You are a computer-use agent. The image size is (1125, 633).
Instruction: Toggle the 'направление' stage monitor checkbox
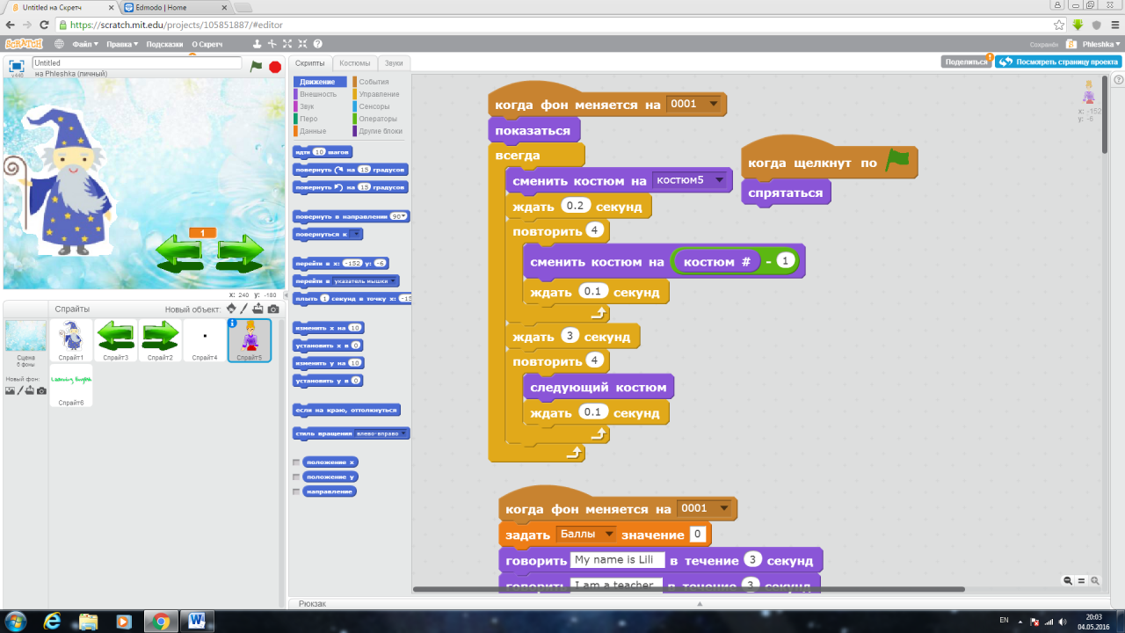296,491
